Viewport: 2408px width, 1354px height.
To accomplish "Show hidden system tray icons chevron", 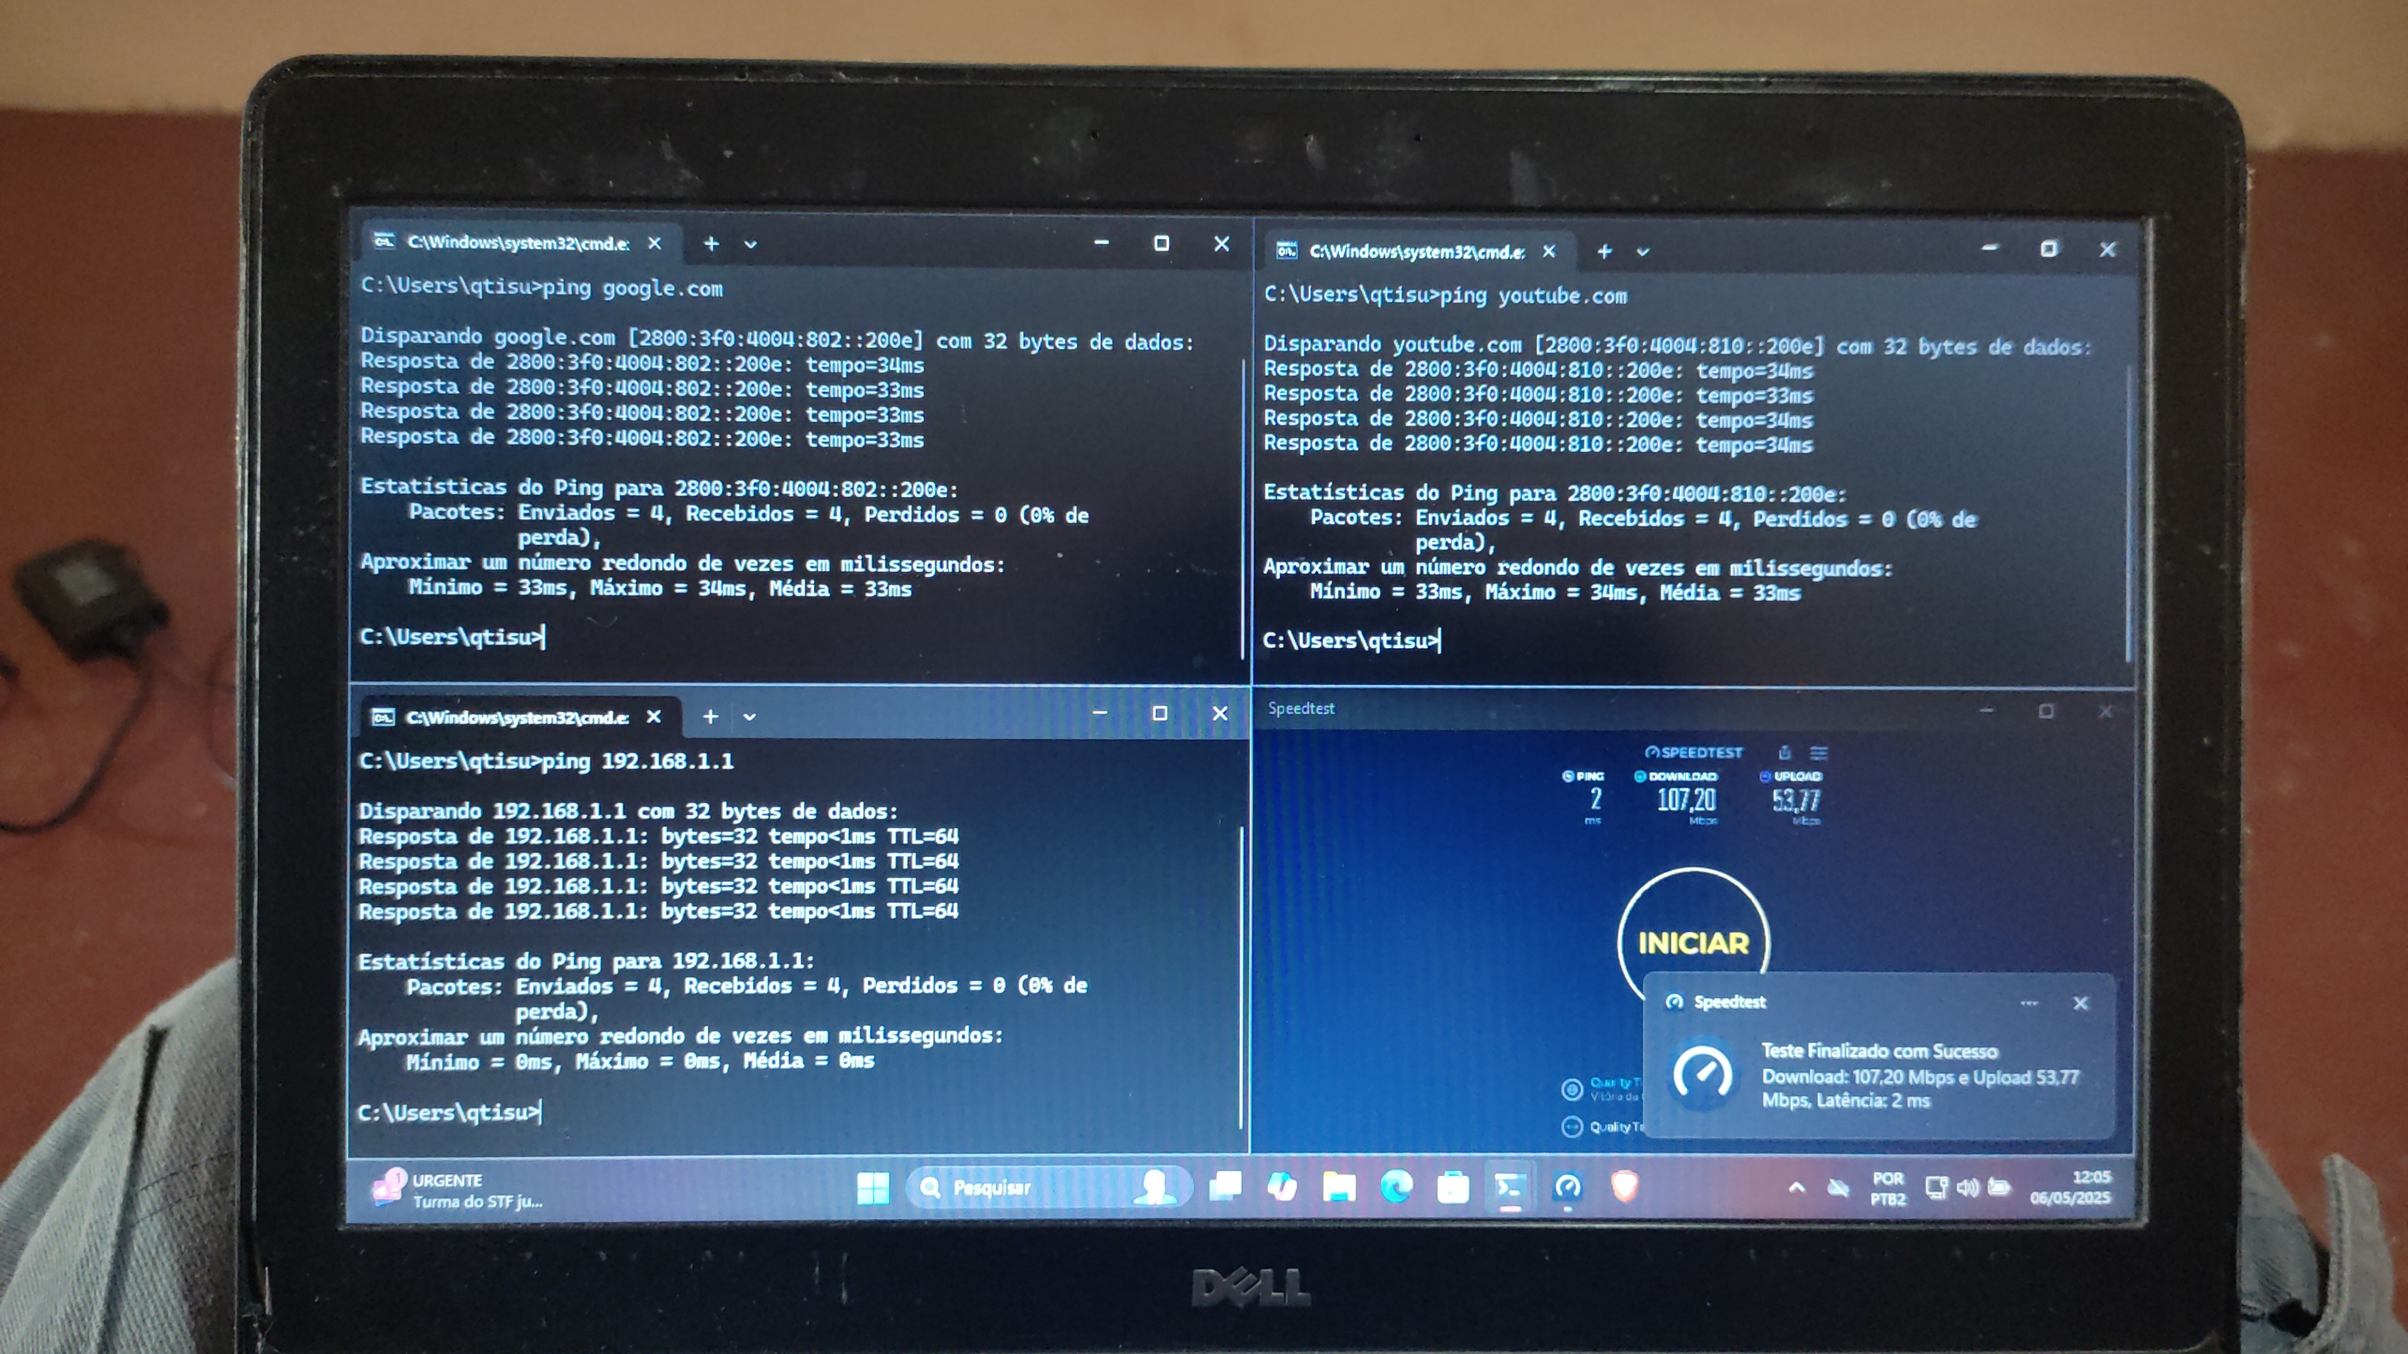I will click(1796, 1188).
